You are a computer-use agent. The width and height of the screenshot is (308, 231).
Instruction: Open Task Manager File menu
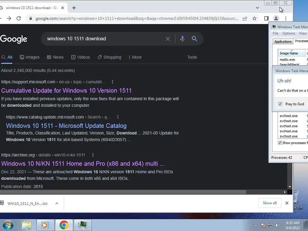pos(276,33)
